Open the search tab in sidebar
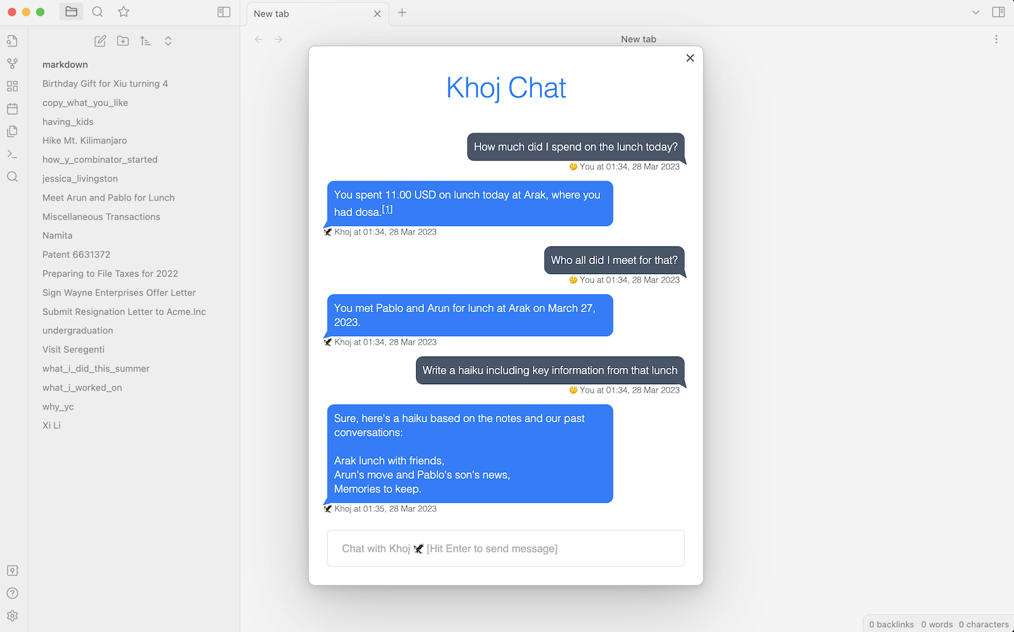1014x632 pixels. pyautogui.click(x=98, y=12)
